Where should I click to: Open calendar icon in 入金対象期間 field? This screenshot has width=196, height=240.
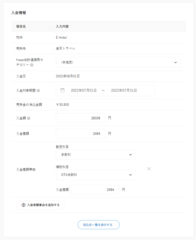[x=63, y=90]
